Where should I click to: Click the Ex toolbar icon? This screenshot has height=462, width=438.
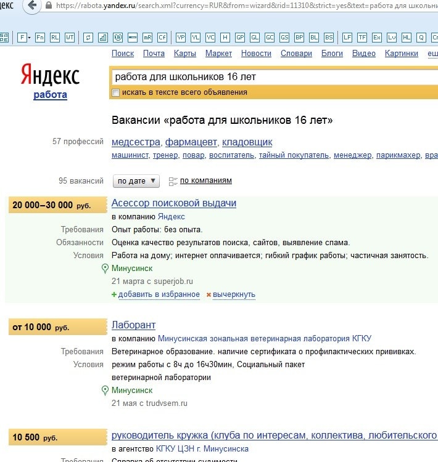[x=377, y=38]
